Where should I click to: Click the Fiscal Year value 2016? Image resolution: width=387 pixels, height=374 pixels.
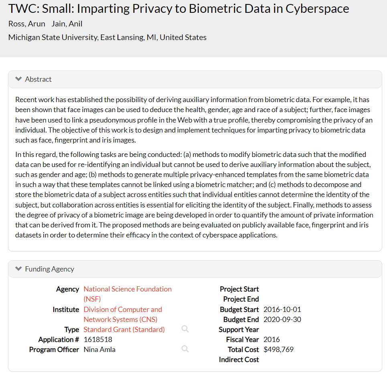272,340
